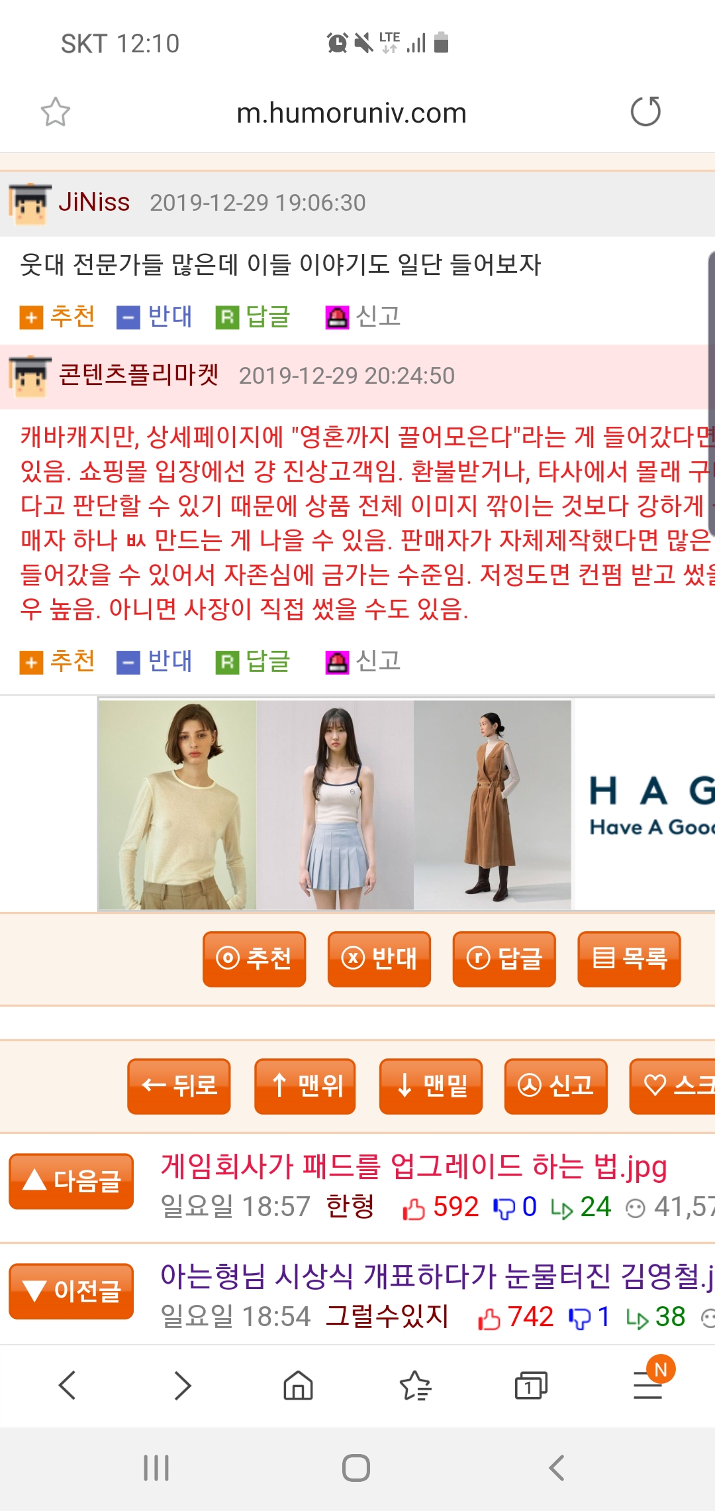Go back with browser left arrow
Viewport: 715px width, 1511px height.
[68, 1385]
